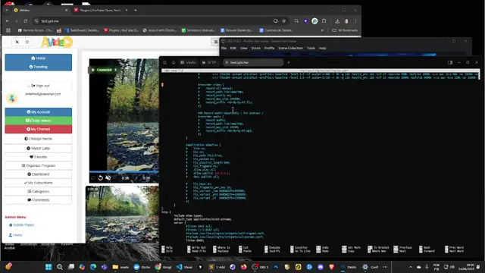Close the AVideo sidebar with the X icon
485x273 pixels.
pos(17,42)
